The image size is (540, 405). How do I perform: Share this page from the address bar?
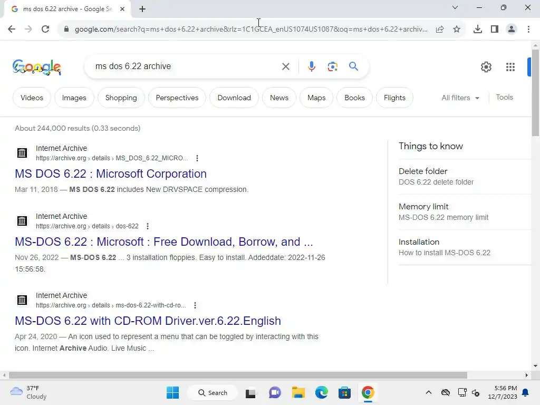pyautogui.click(x=440, y=30)
